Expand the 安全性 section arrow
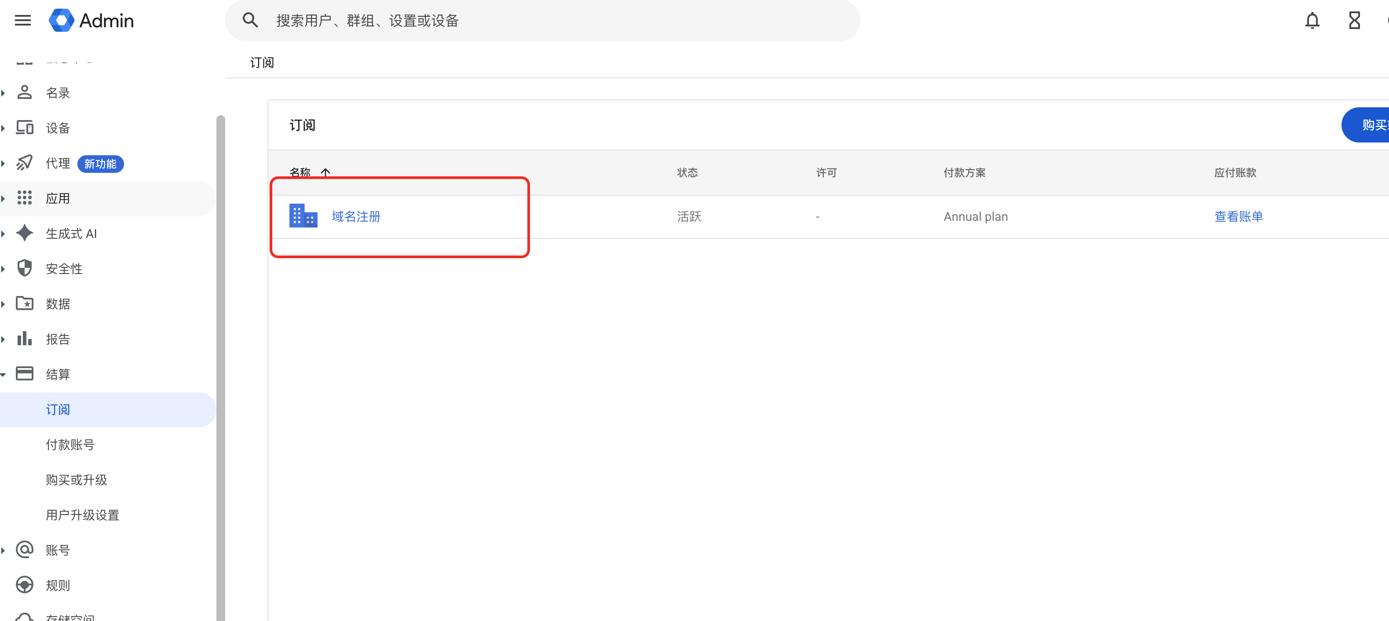The height and width of the screenshot is (621, 1389). 3,269
